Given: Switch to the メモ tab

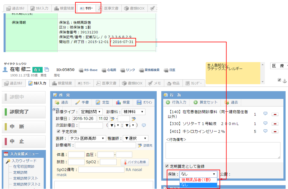Looking at the screenshot, I should pos(155,83).
